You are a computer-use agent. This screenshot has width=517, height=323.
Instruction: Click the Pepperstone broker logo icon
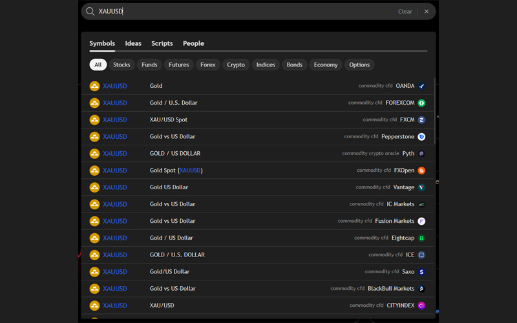point(421,137)
